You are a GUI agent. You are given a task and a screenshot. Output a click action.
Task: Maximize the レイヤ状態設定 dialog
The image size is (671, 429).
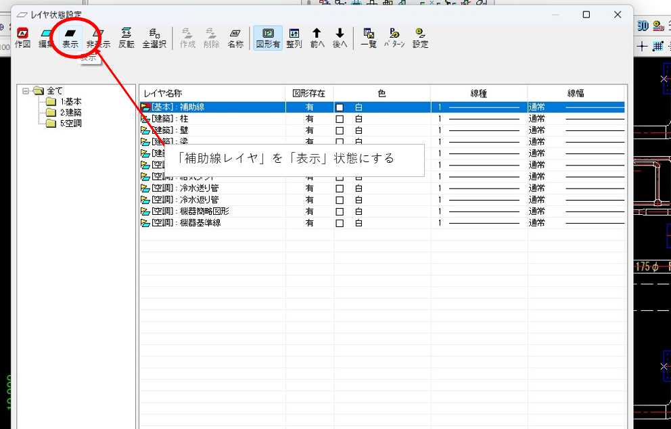[x=586, y=15]
